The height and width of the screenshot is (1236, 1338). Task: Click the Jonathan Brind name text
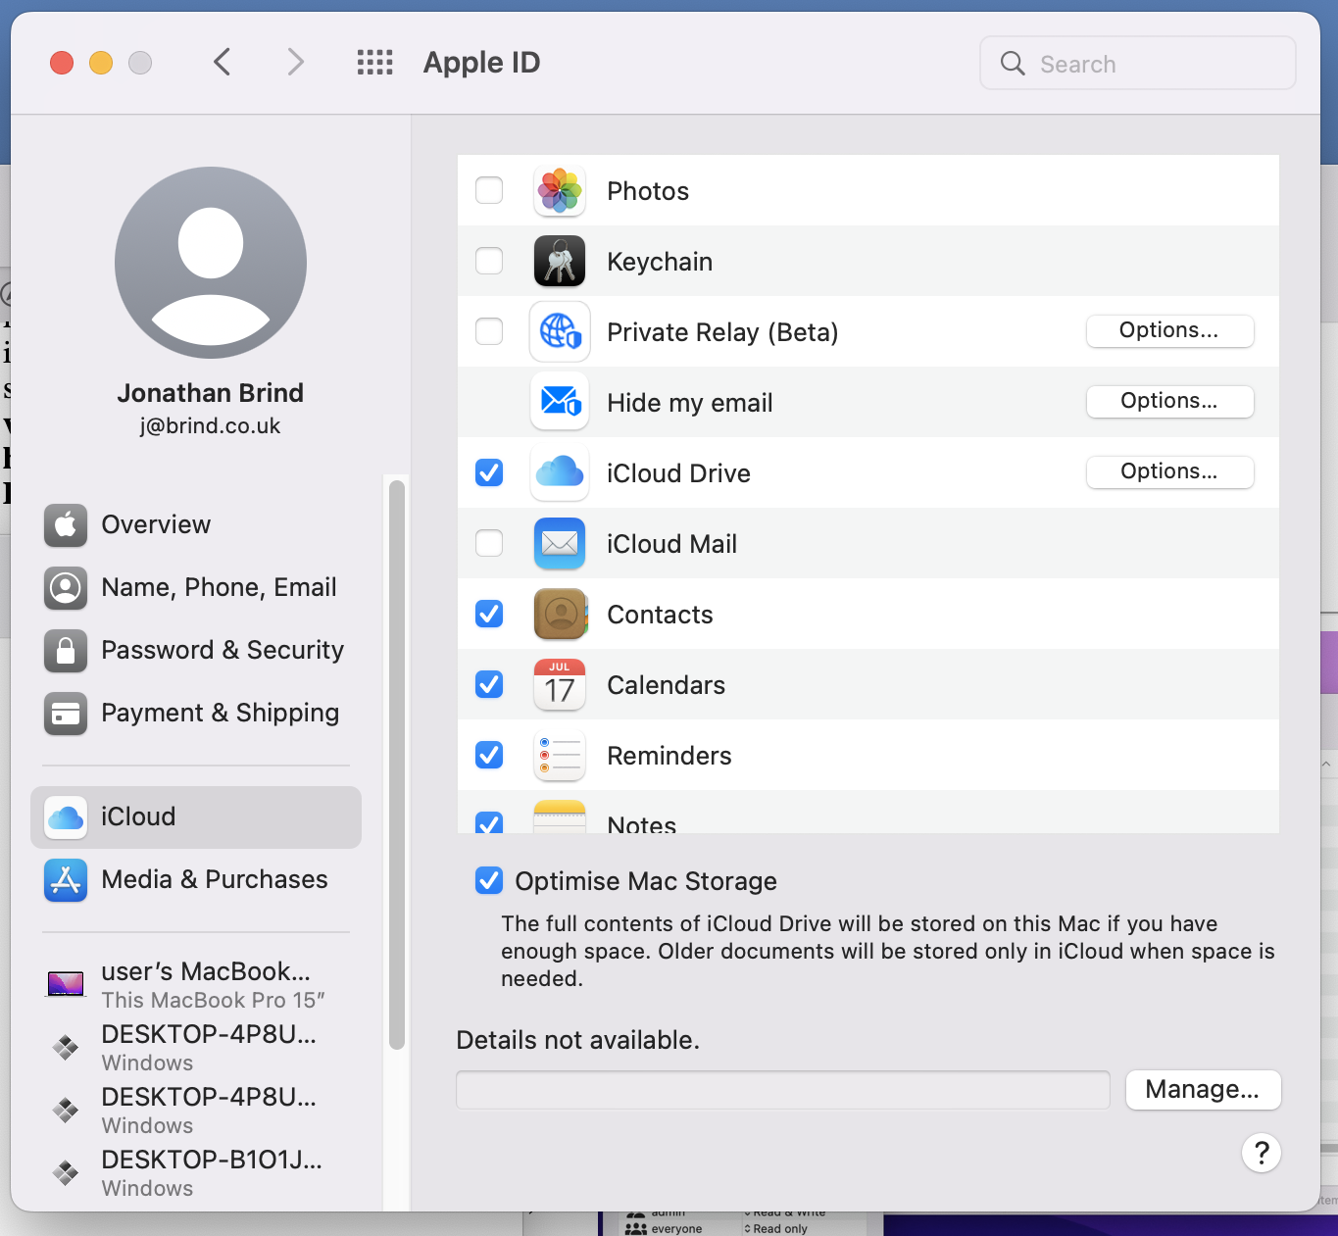pos(211,393)
